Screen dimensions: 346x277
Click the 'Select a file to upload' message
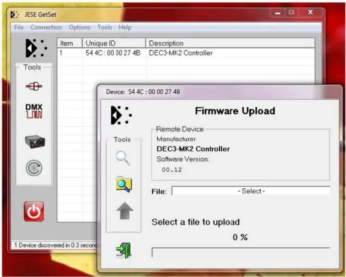pos(196,222)
